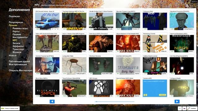Image resolution: width=198 pixels, height=111 pixels.
Task: Open the Dark Souls SNPCs Reworked addon
Action: [x=101, y=43]
